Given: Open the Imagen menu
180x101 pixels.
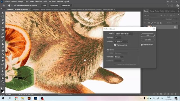Looking at the screenshot, I should click(x=21, y=2).
